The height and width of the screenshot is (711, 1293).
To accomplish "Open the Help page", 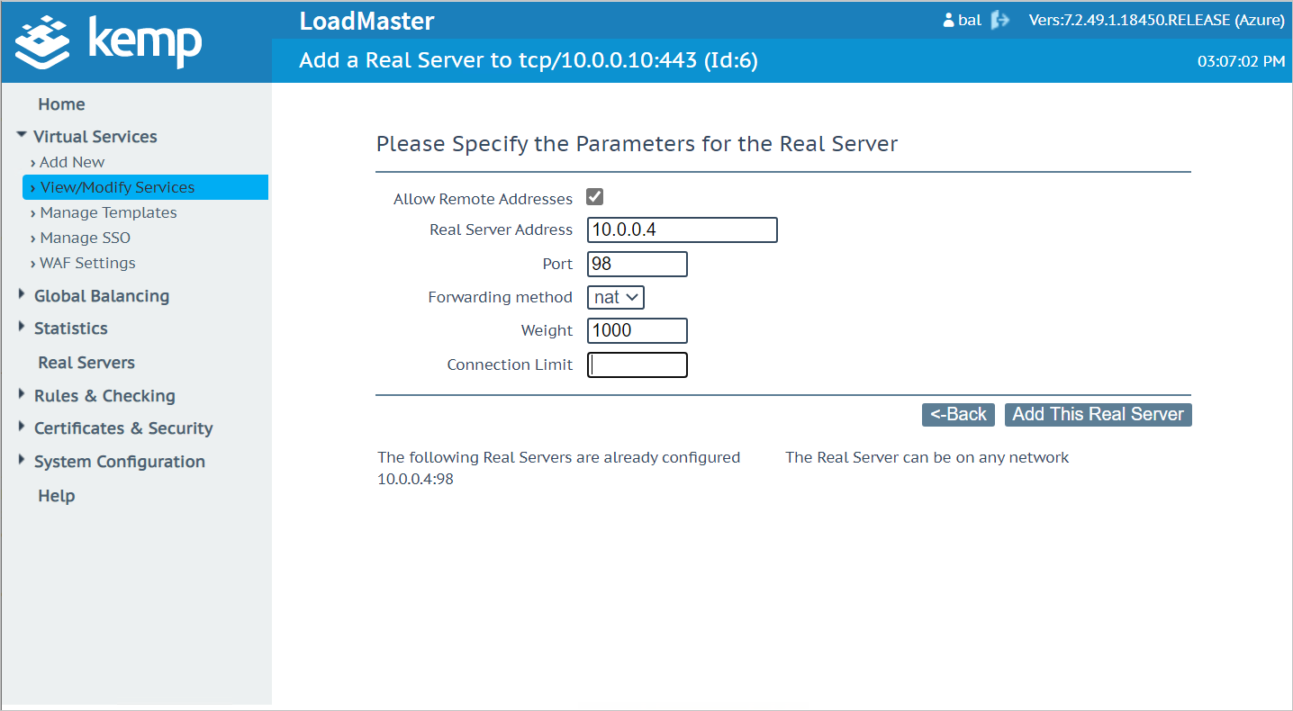I will (56, 496).
